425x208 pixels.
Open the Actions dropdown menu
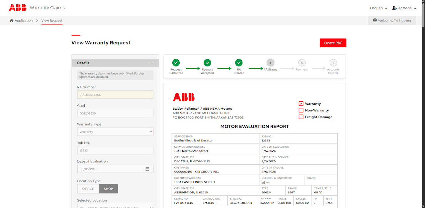click(x=404, y=8)
